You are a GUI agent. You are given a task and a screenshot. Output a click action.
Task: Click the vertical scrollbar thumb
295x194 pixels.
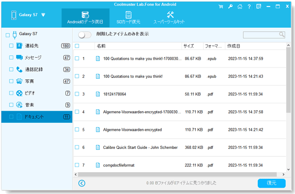tap(289, 80)
